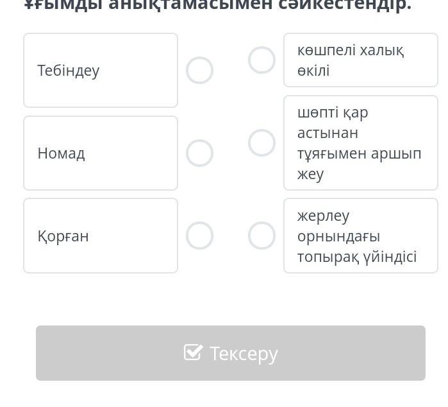Toggle the connector for 'көшпелі халық өкілі'

[x=261, y=60]
